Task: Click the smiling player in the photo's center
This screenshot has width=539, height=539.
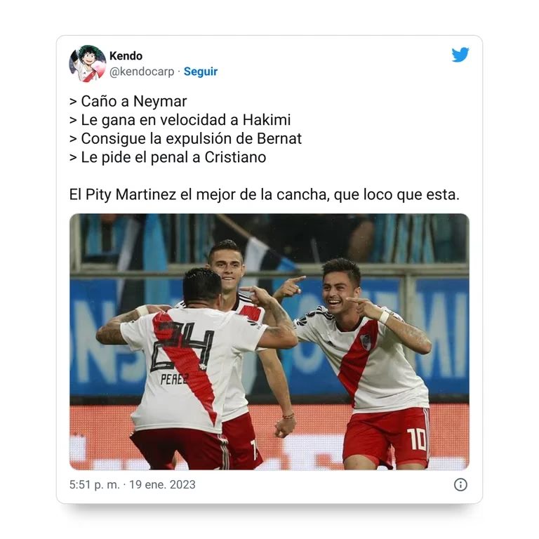Action: click(227, 265)
